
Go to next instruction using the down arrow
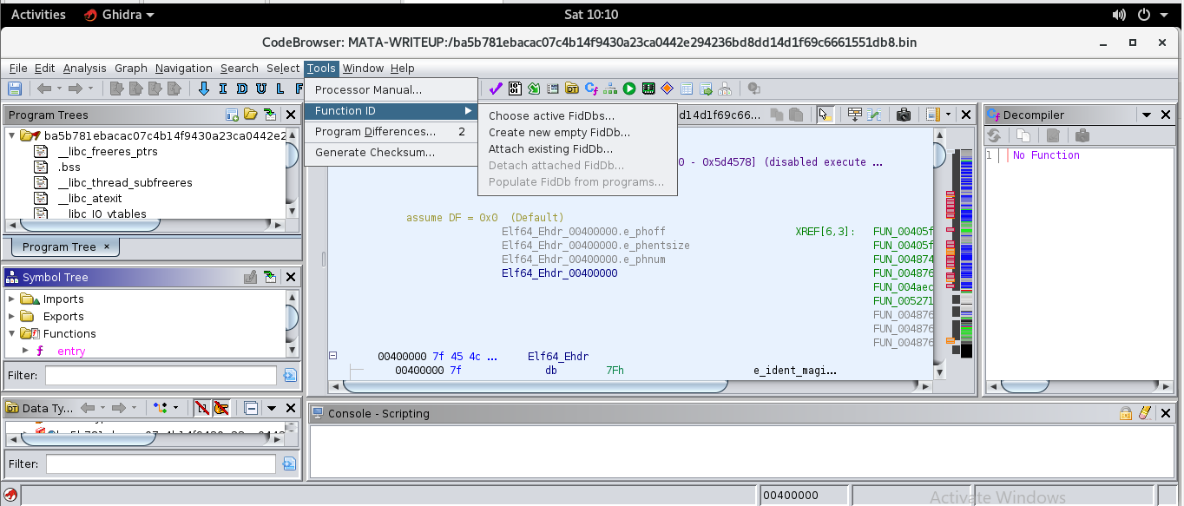204,89
